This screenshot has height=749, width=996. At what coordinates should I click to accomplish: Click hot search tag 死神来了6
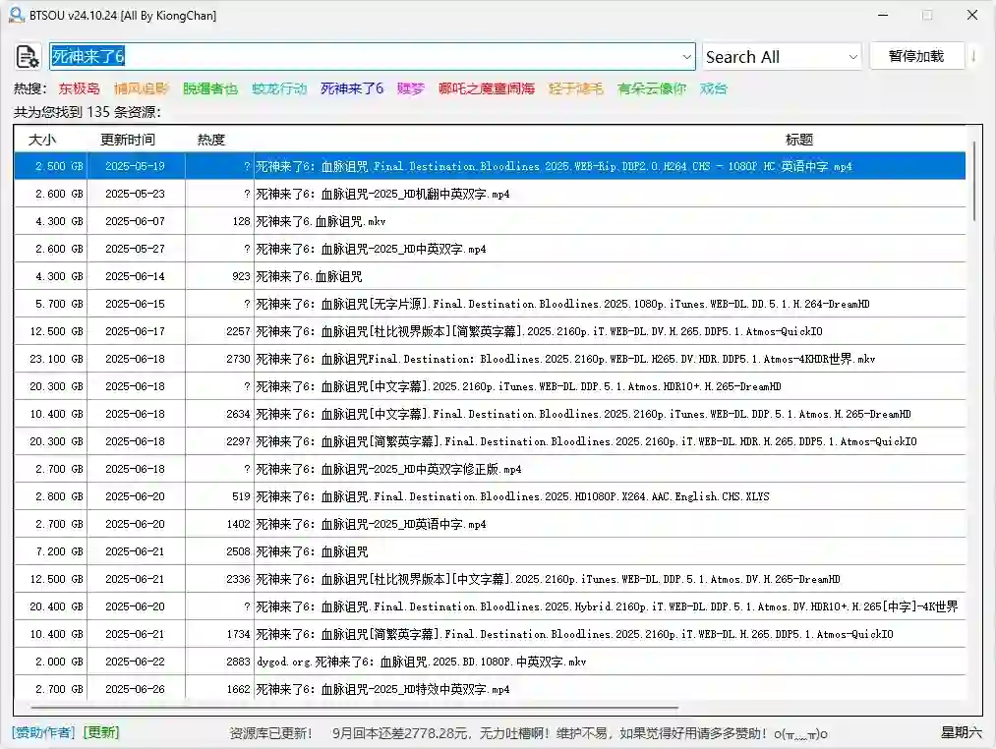[x=352, y=88]
